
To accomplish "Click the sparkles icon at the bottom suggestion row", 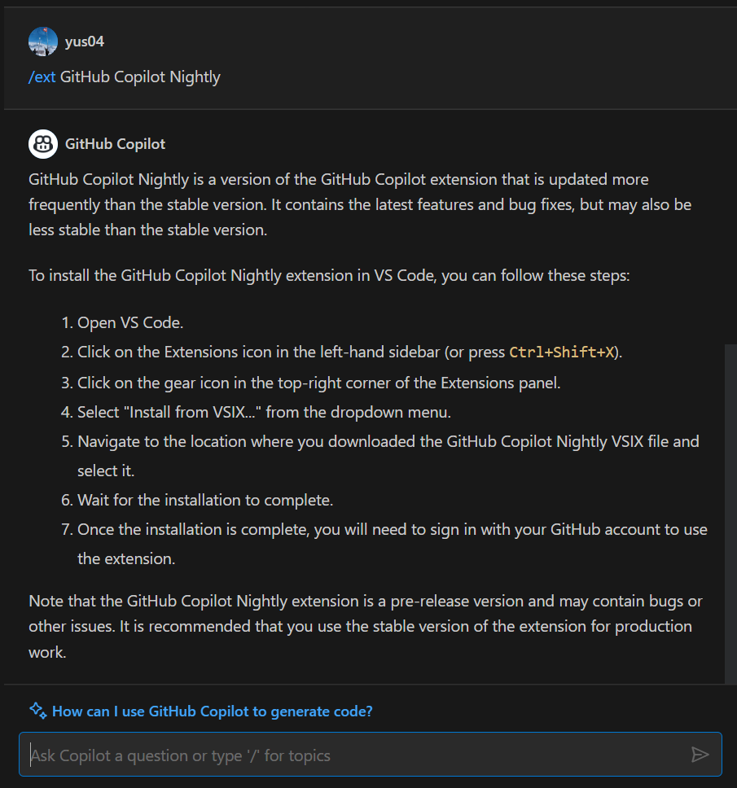I will click(x=37, y=711).
